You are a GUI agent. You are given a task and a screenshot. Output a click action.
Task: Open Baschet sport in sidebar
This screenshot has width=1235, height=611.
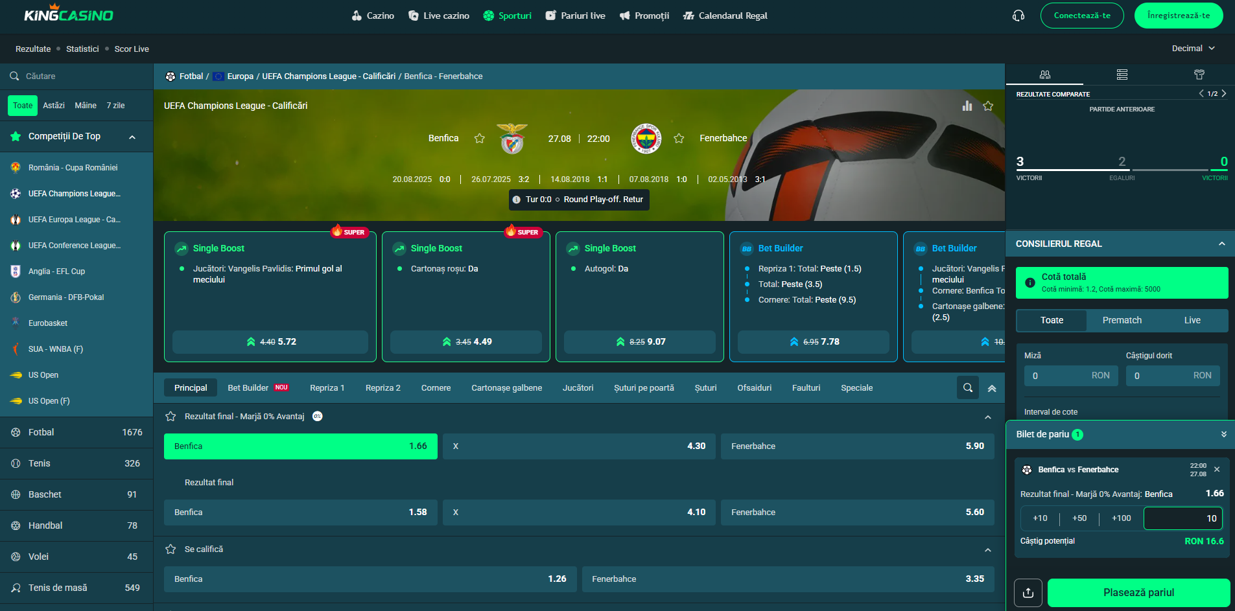click(76, 494)
